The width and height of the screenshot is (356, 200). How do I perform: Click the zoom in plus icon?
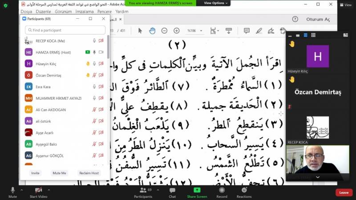[x=177, y=31]
